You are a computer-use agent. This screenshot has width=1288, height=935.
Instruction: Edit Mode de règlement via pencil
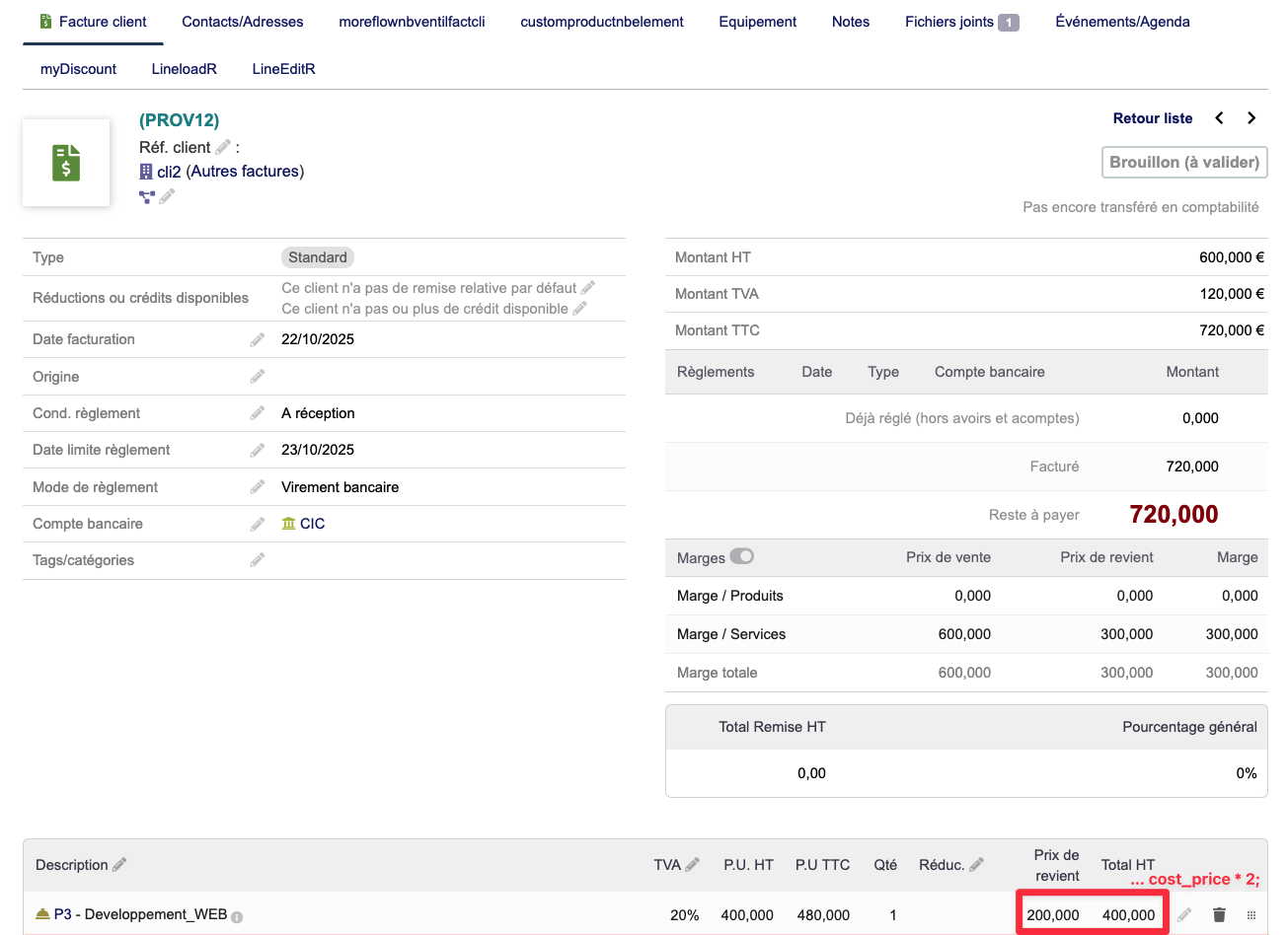258,487
